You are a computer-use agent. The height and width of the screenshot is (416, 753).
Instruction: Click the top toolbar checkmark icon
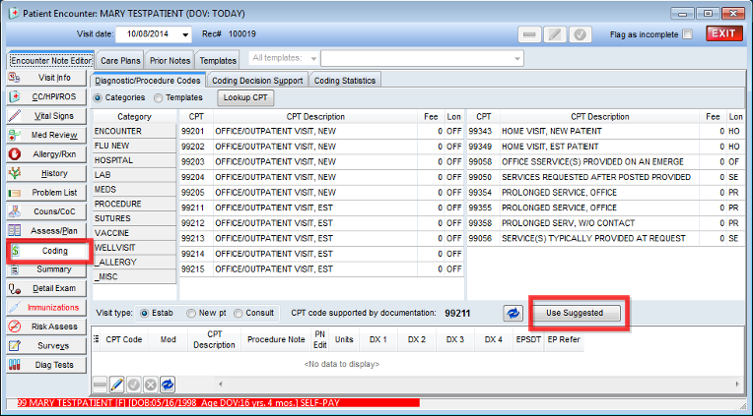click(x=581, y=35)
